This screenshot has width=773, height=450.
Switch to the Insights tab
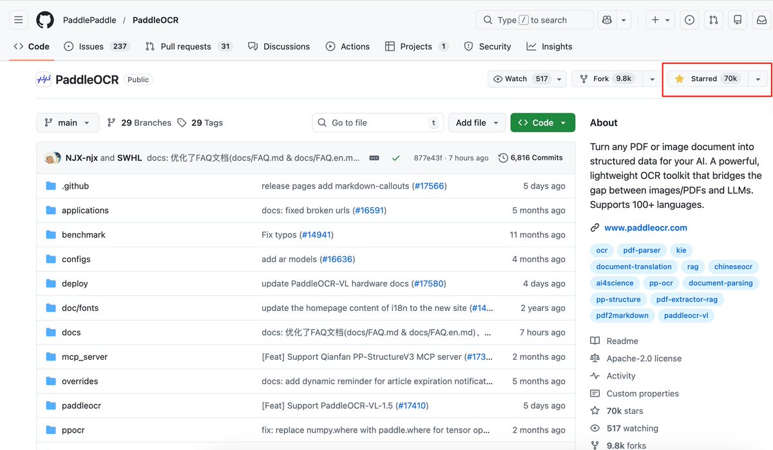coord(549,46)
